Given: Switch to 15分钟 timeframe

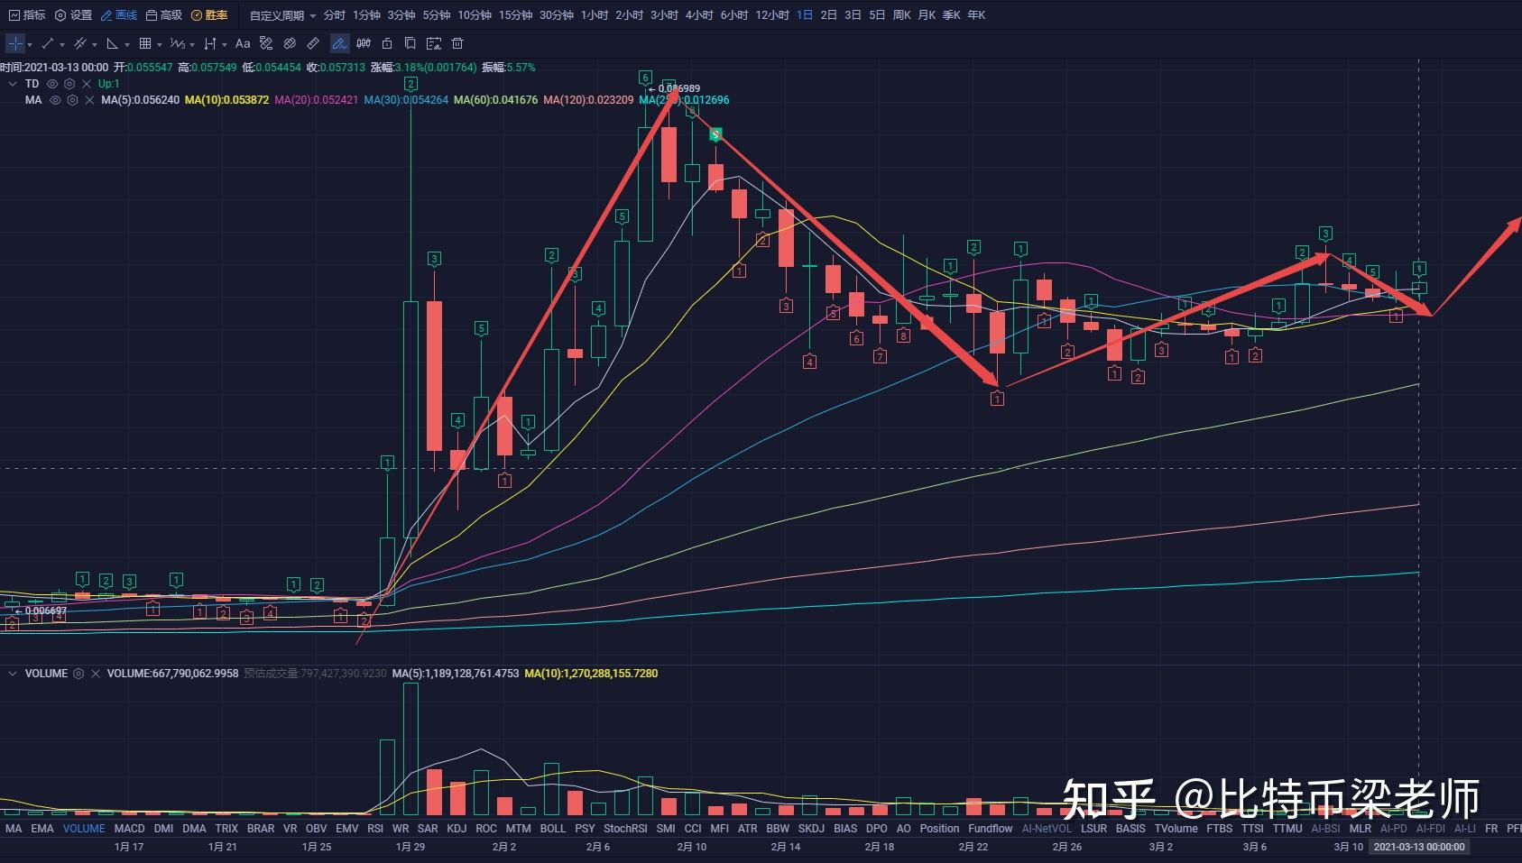Looking at the screenshot, I should click(516, 15).
